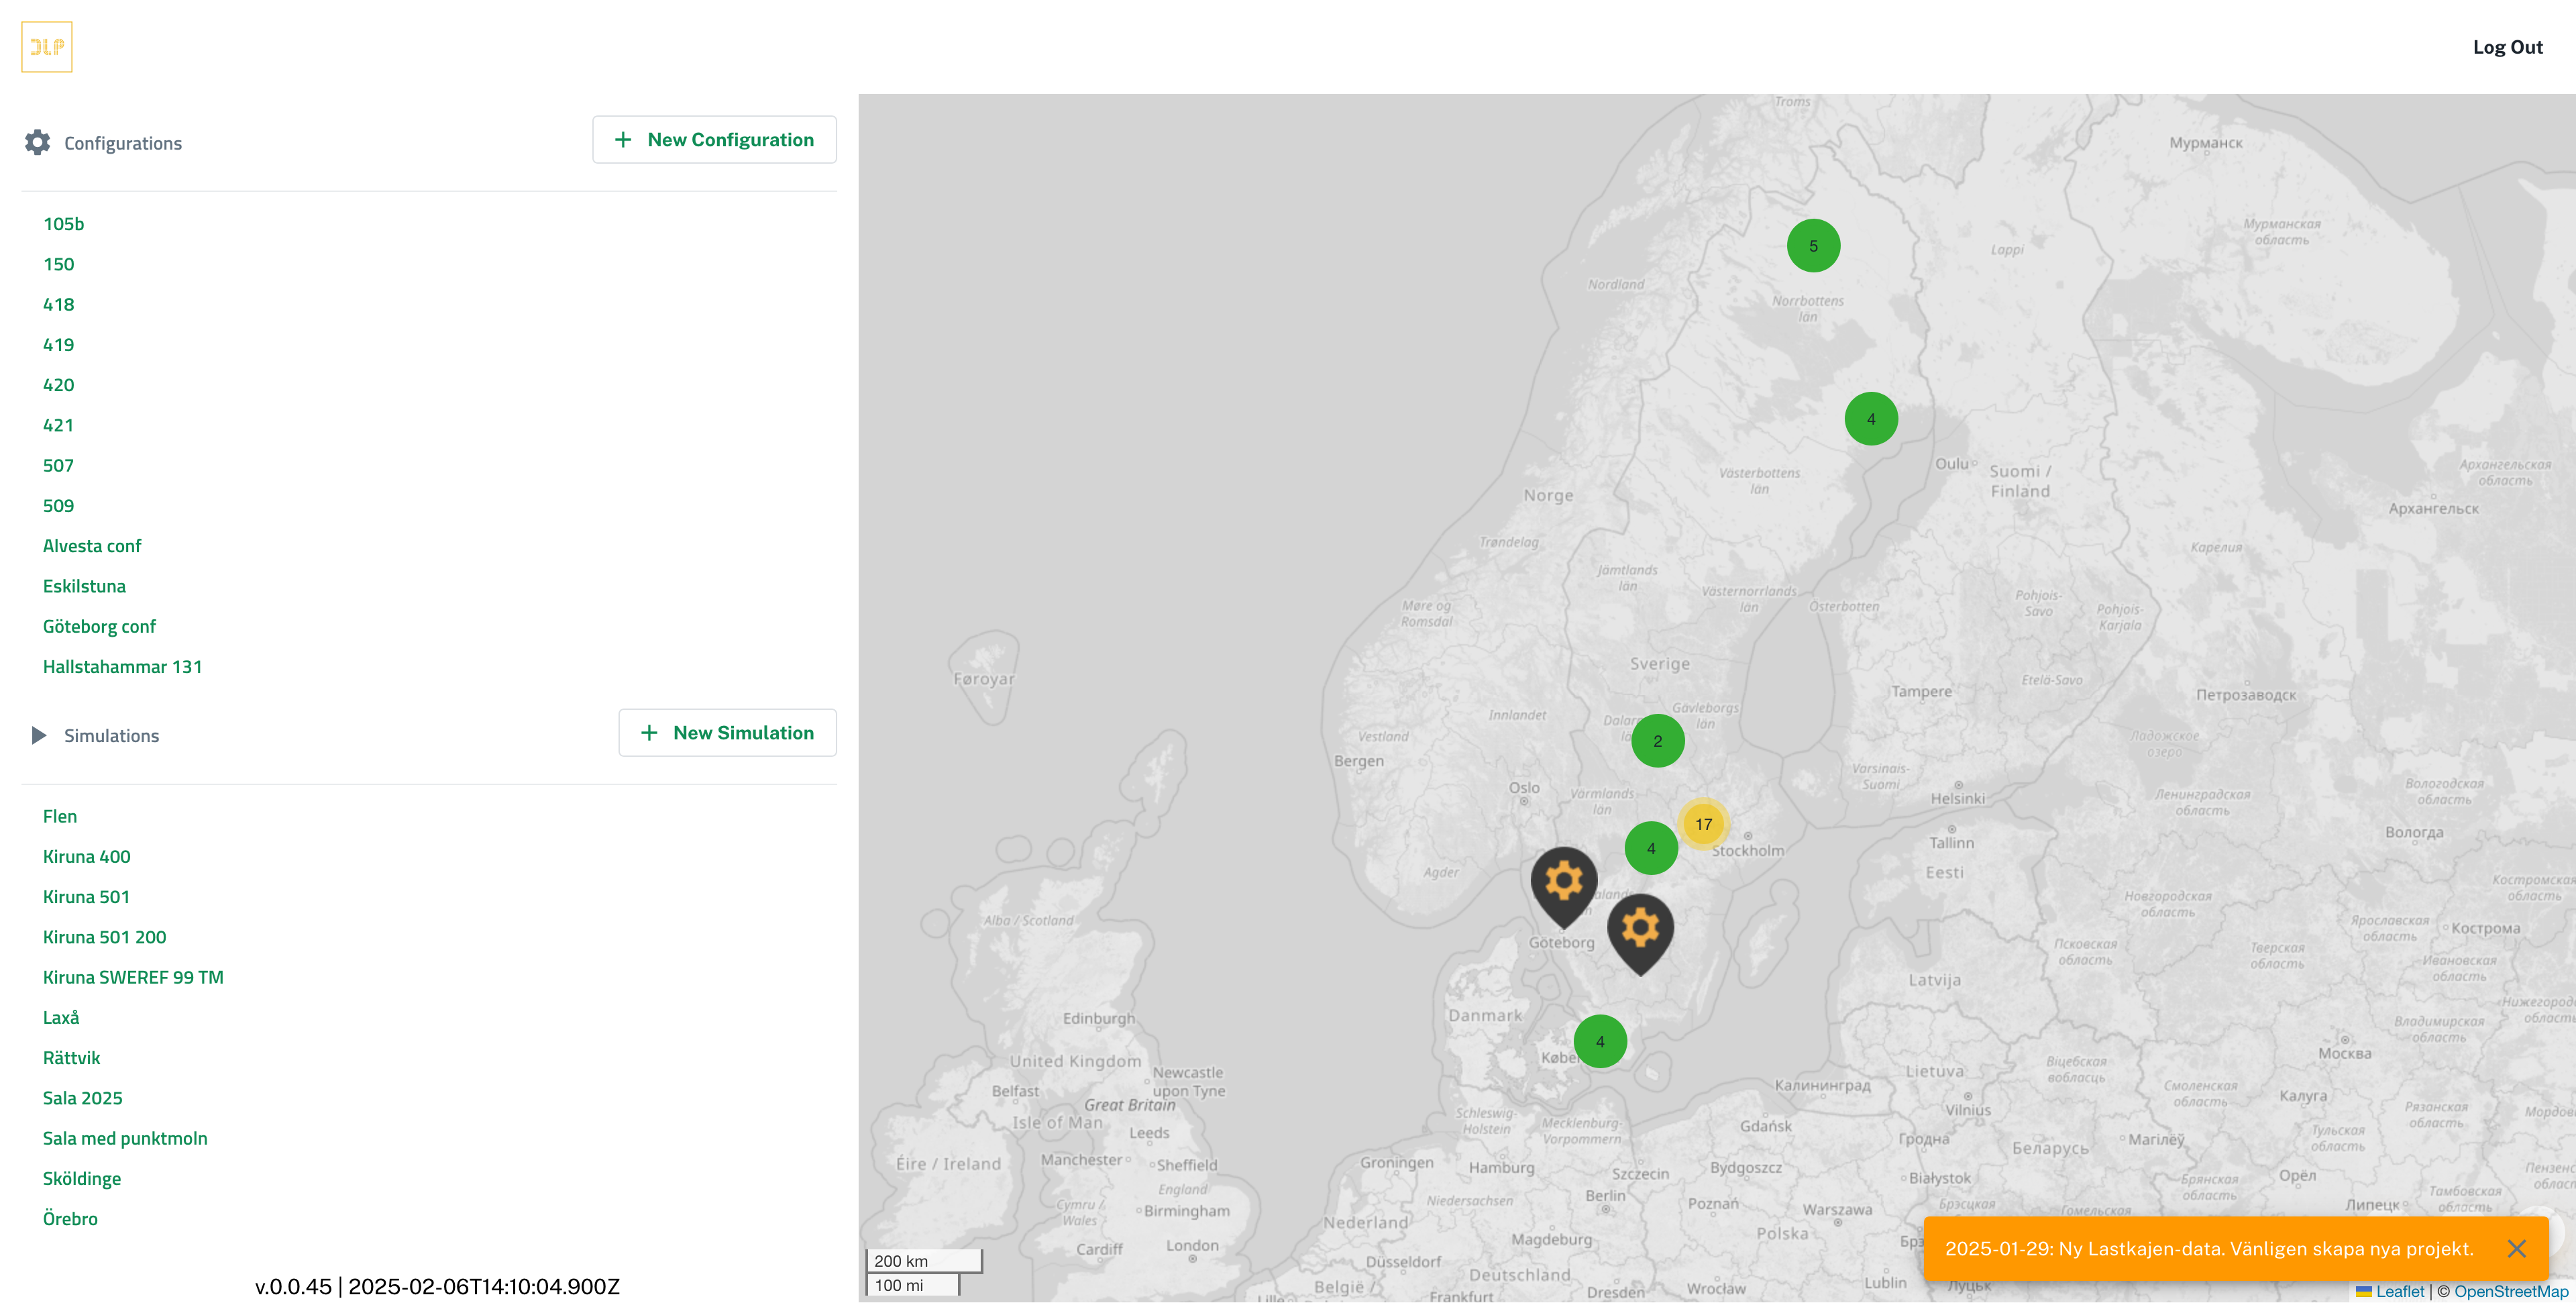Click the map cluster marker labeled 5
The image size is (2576, 1303).
point(1813,246)
